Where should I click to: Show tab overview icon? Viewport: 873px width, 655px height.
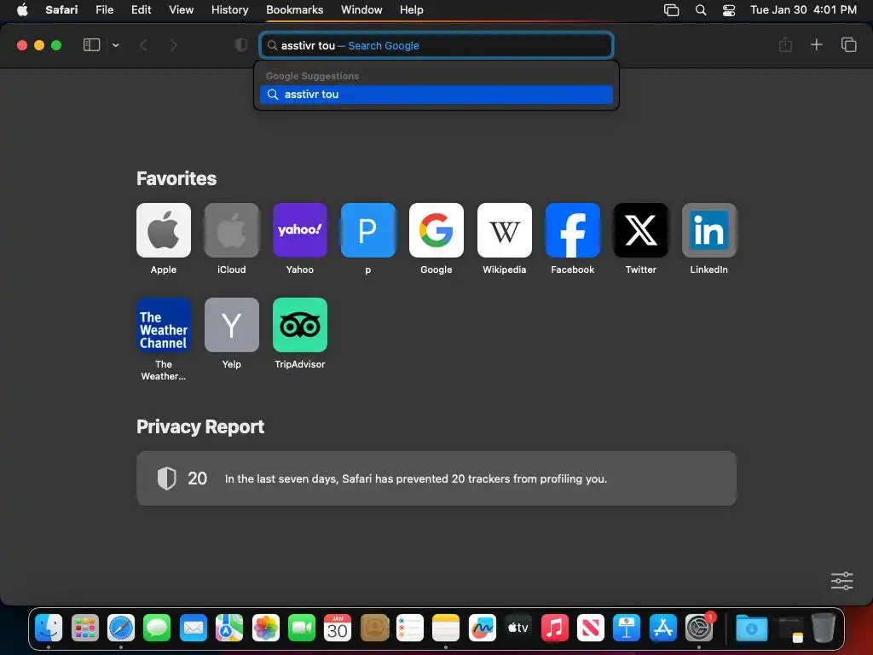pos(848,44)
